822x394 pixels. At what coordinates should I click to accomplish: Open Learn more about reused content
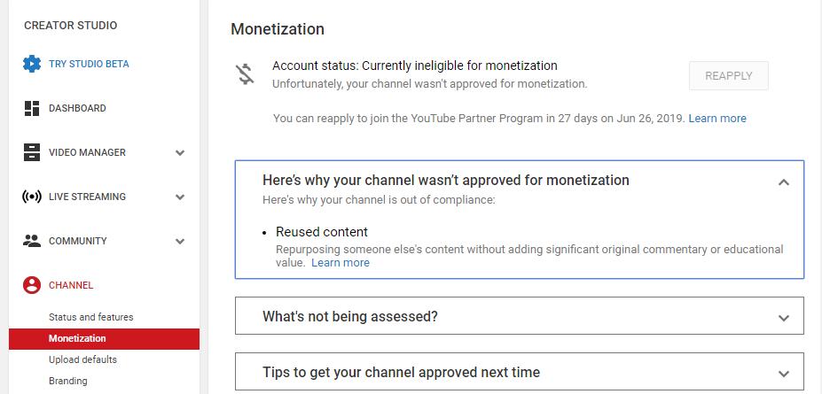click(341, 263)
